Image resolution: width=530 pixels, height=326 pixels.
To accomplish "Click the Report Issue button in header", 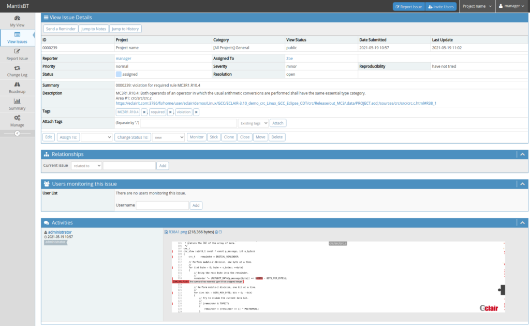I will tap(409, 6).
